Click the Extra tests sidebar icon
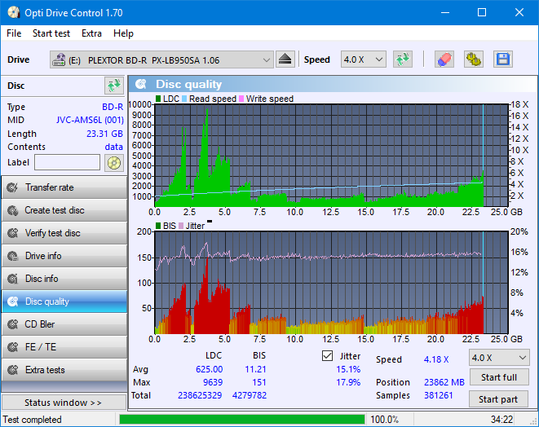The height and width of the screenshot is (427, 539). [x=13, y=370]
